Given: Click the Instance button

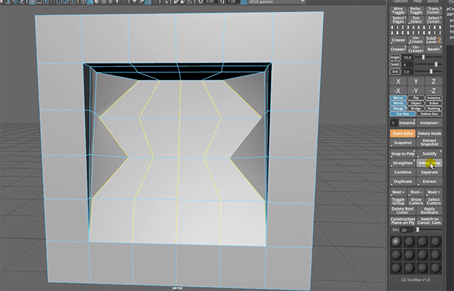Looking at the screenshot, I should coord(407,123).
